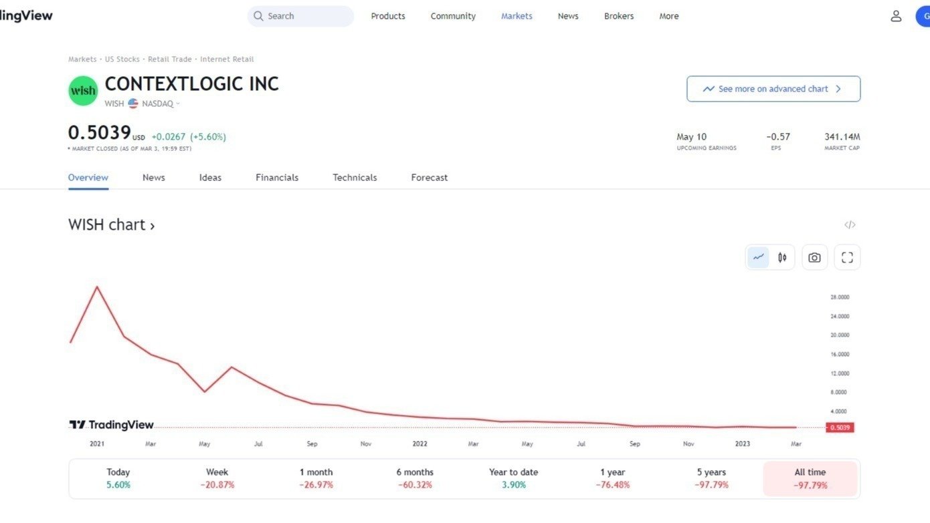Viewport: 930px width, 523px height.
Task: Take a chart snapshot with the camera icon
Action: [814, 256]
